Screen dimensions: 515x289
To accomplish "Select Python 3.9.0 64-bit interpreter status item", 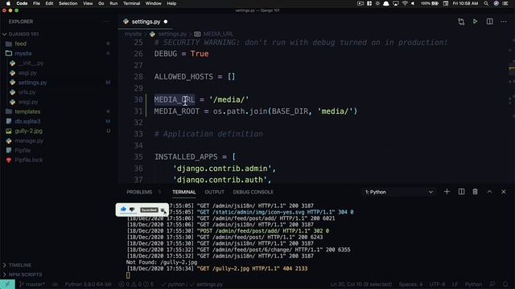I will click(x=88, y=284).
